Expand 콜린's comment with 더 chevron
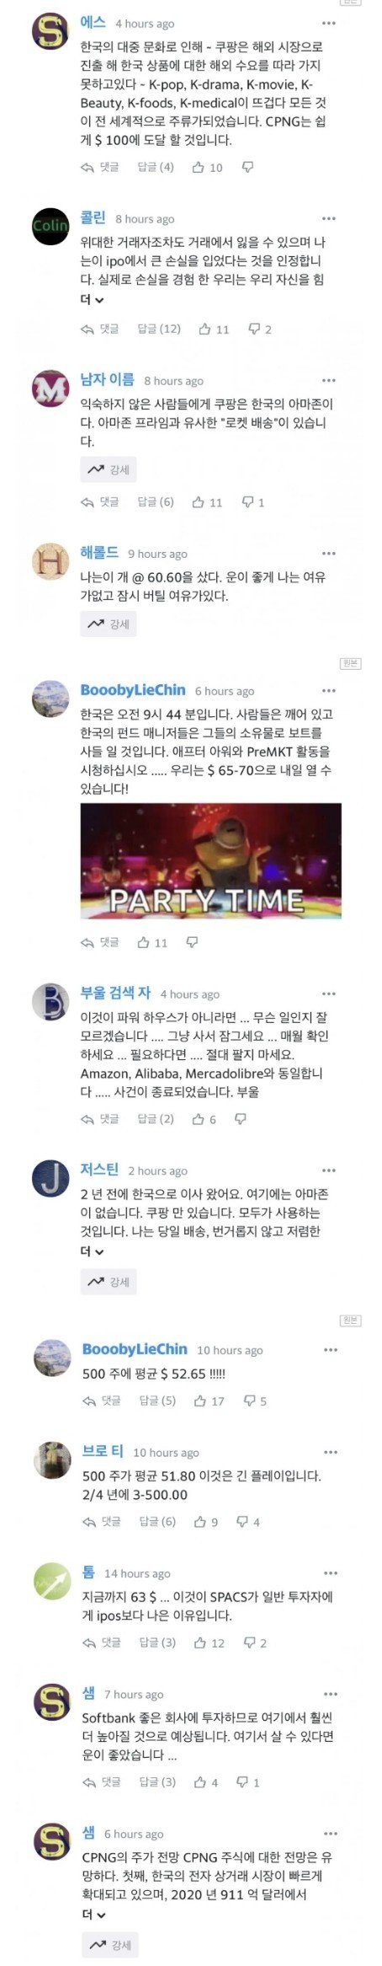Screen dimensions: 382x1966 [x=92, y=300]
